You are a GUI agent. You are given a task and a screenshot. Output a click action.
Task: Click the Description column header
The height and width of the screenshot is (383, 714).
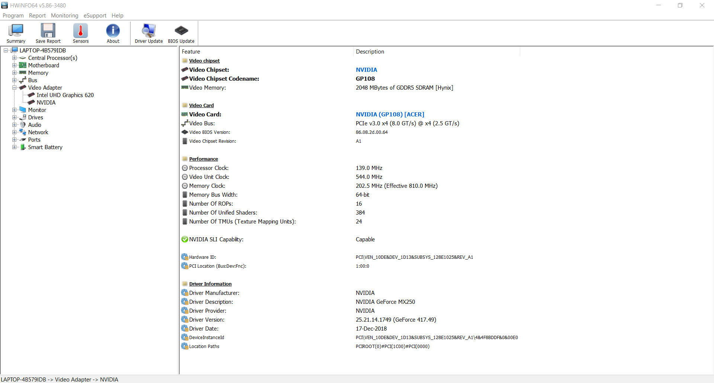[370, 52]
